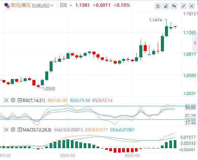198x160 pixels.
Task: Click the 1.1265 price axis label
Action: (x=190, y=33)
